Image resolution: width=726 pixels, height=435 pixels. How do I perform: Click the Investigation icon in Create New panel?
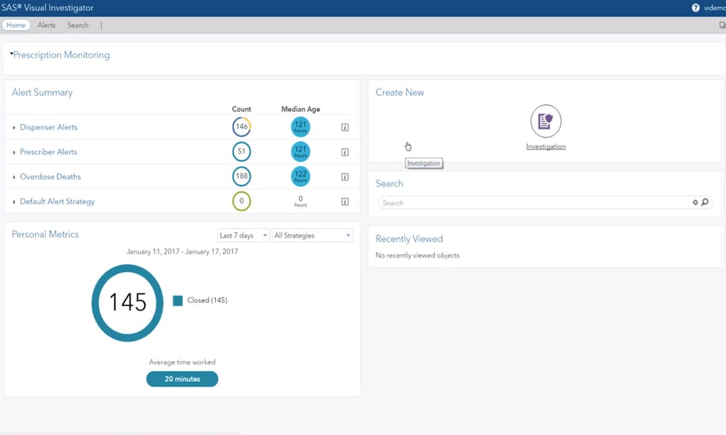(545, 121)
